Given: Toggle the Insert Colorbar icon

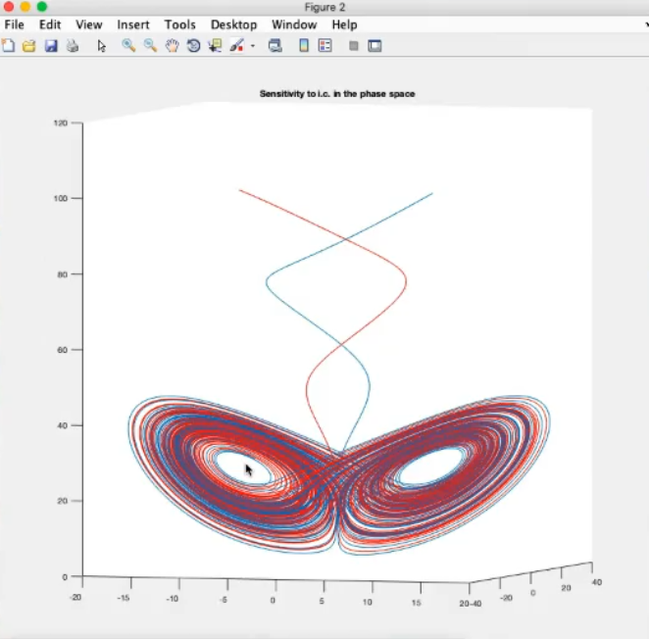Looking at the screenshot, I should point(304,45).
